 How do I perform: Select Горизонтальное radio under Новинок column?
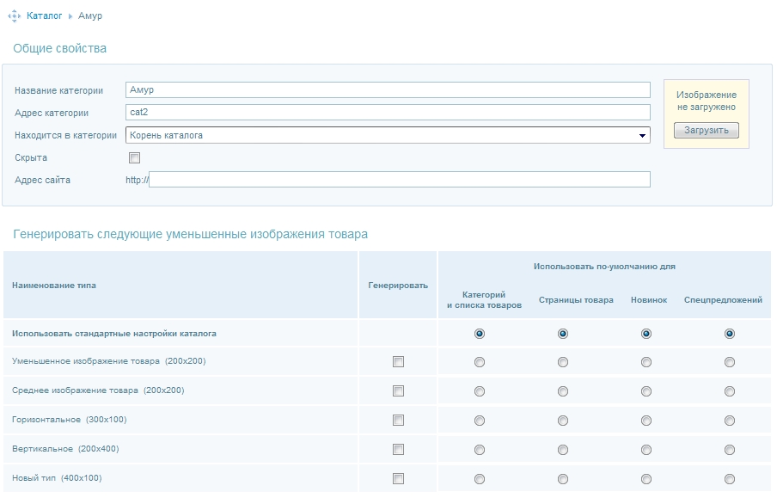[x=646, y=421]
